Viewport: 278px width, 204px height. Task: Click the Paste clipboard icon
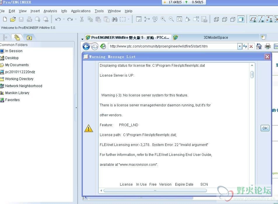pyautogui.click(x=98, y=19)
